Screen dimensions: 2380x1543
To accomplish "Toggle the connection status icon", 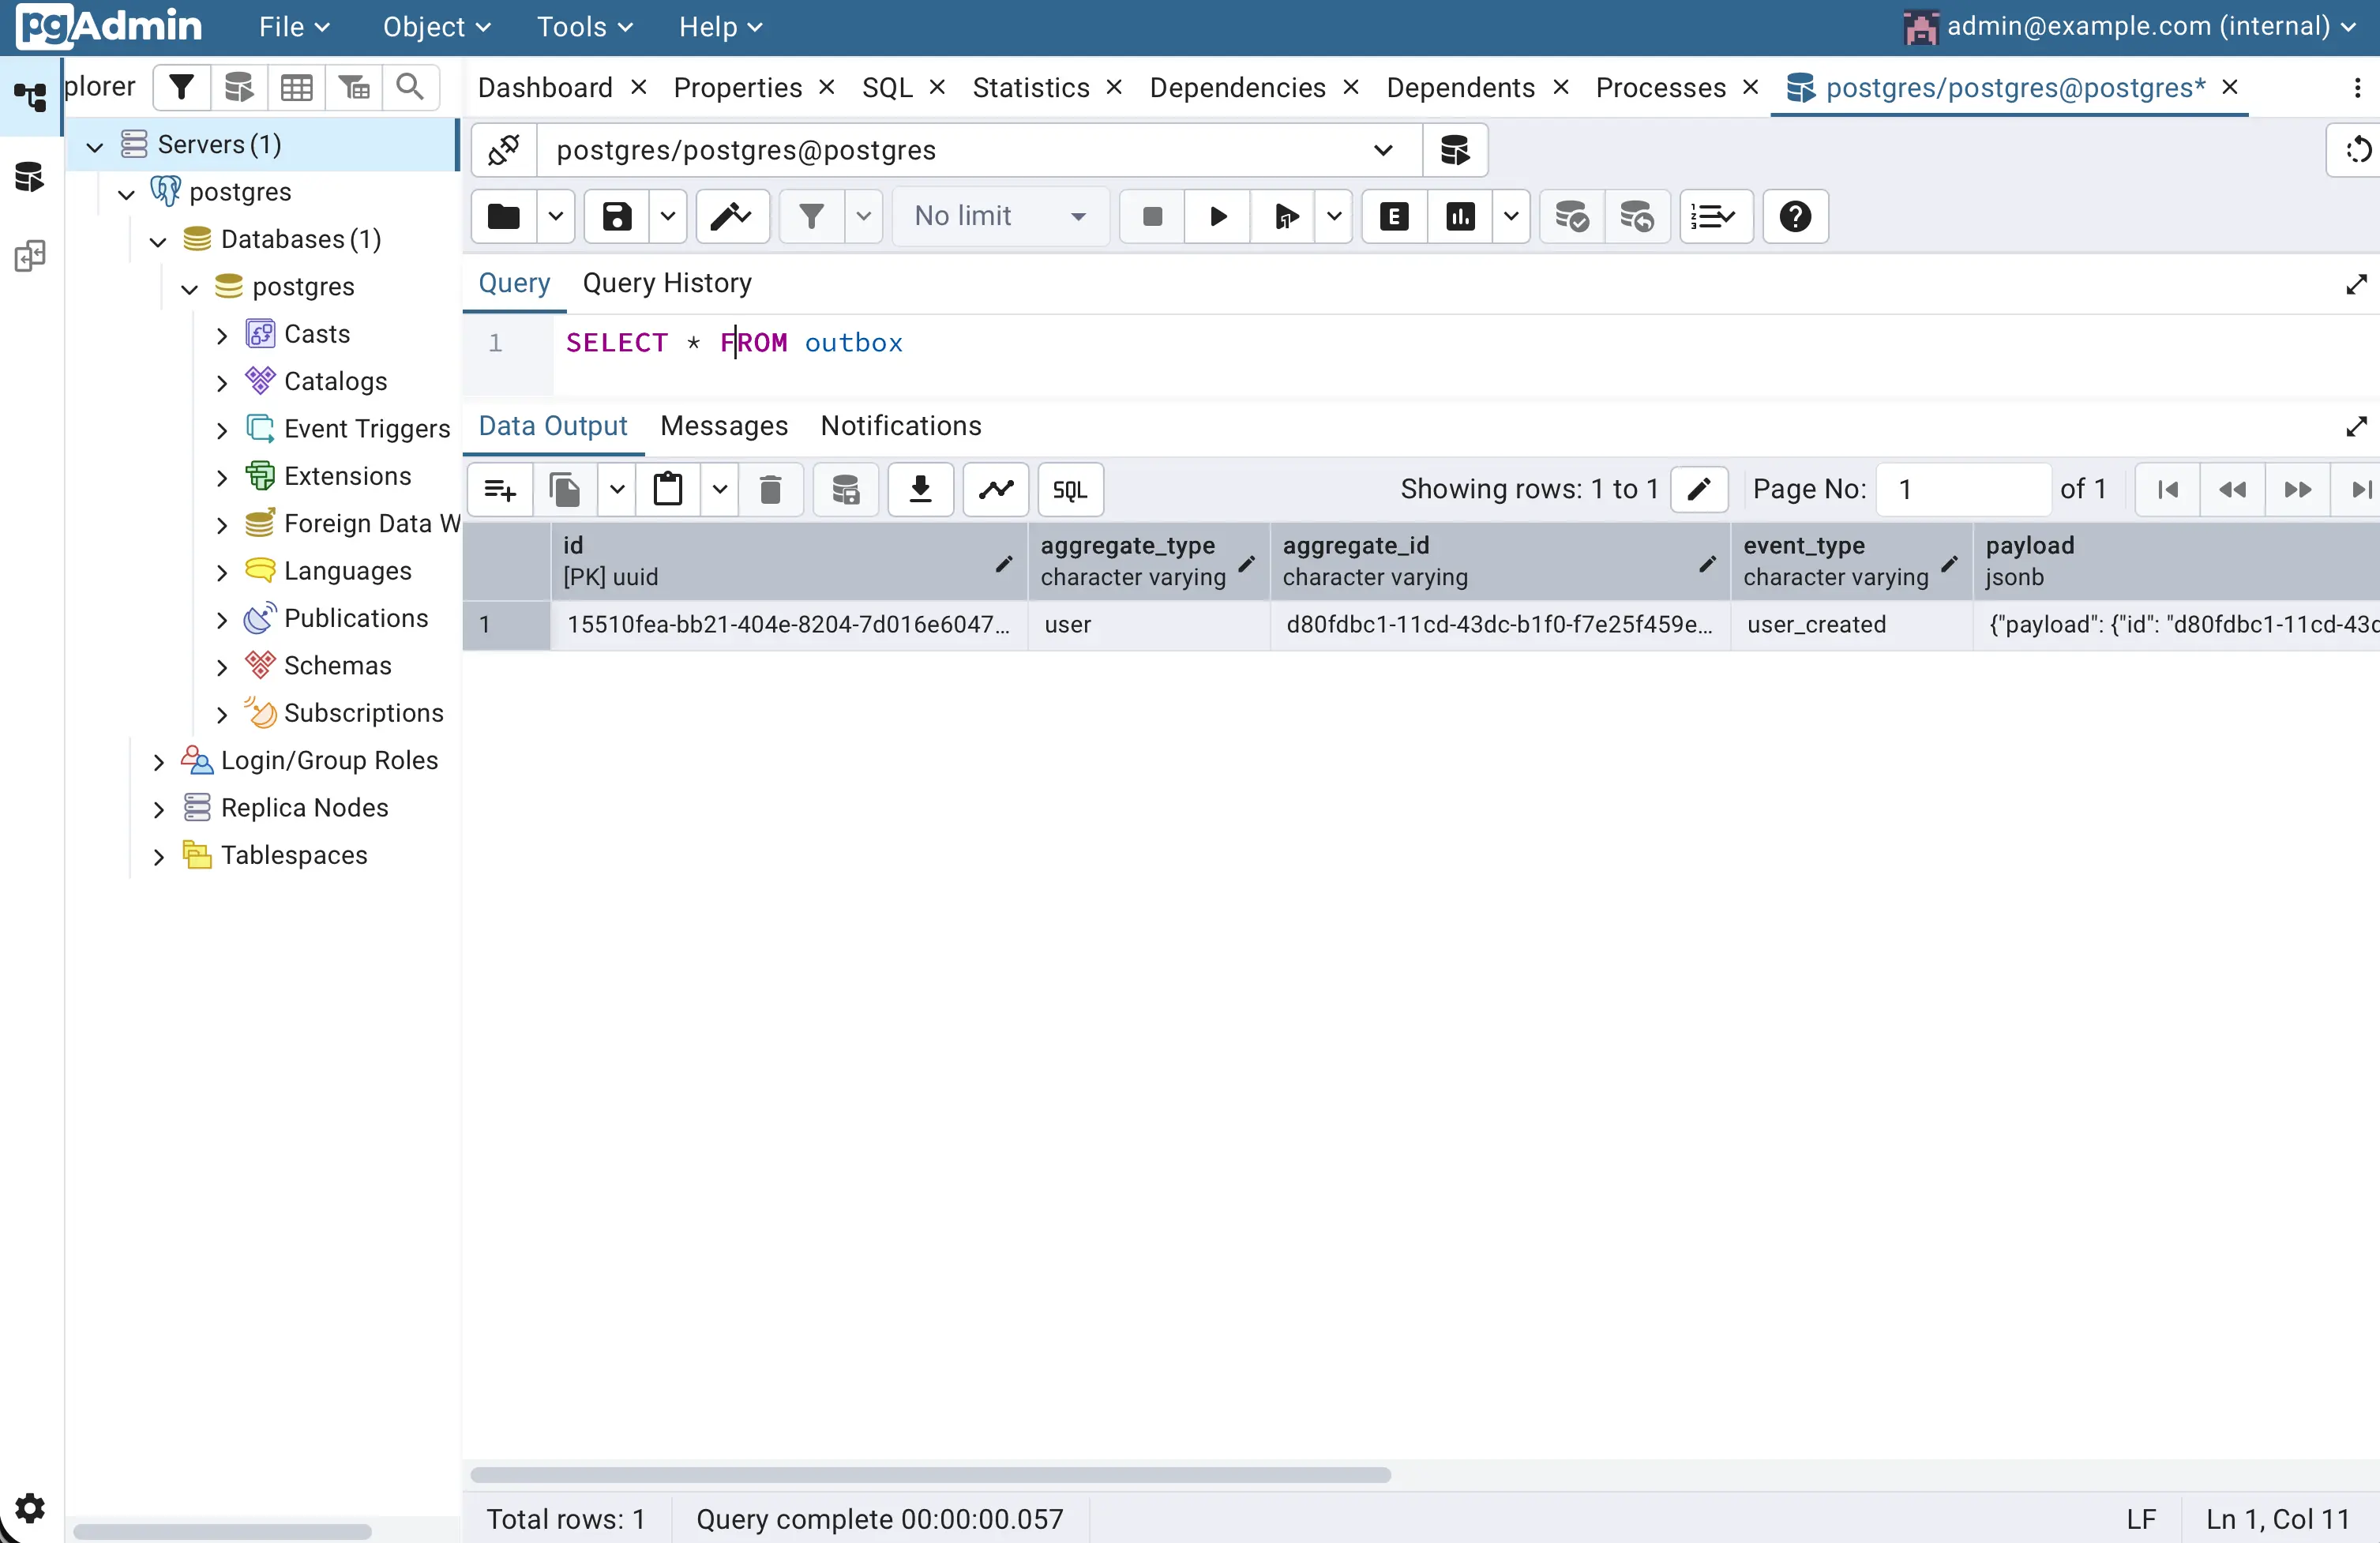I will point(504,150).
